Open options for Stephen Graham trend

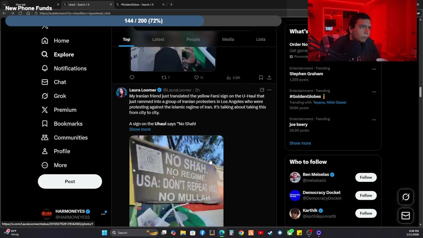point(374,69)
